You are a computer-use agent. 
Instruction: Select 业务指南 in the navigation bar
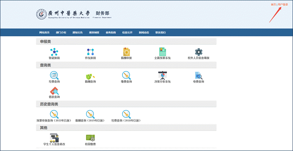[111, 32]
